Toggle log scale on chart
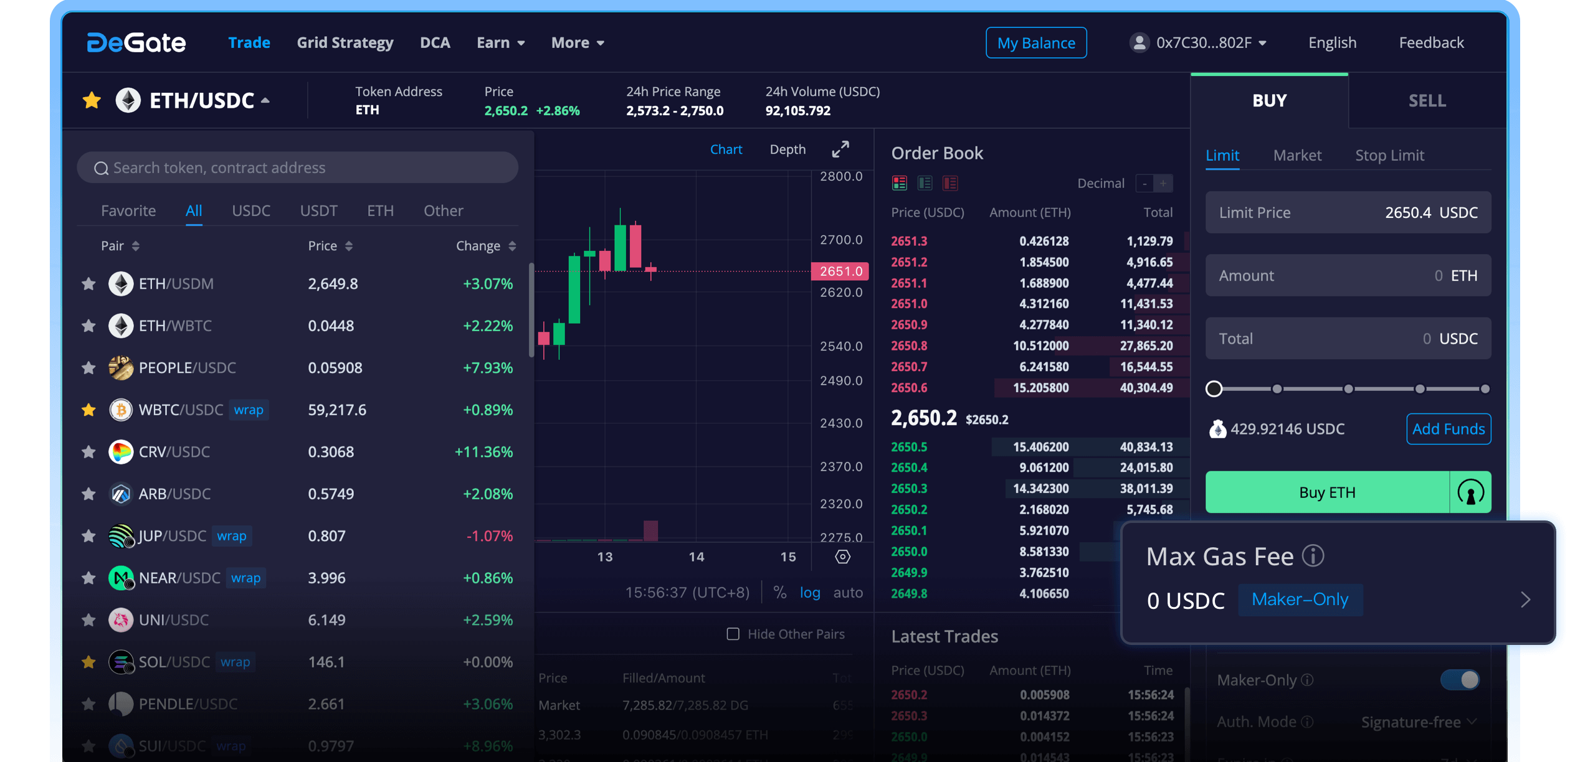This screenshot has height=762, width=1570. [x=810, y=592]
